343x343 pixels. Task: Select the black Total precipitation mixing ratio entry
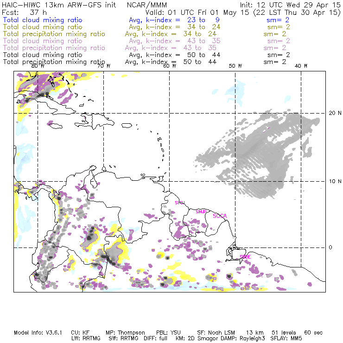pos(54,62)
